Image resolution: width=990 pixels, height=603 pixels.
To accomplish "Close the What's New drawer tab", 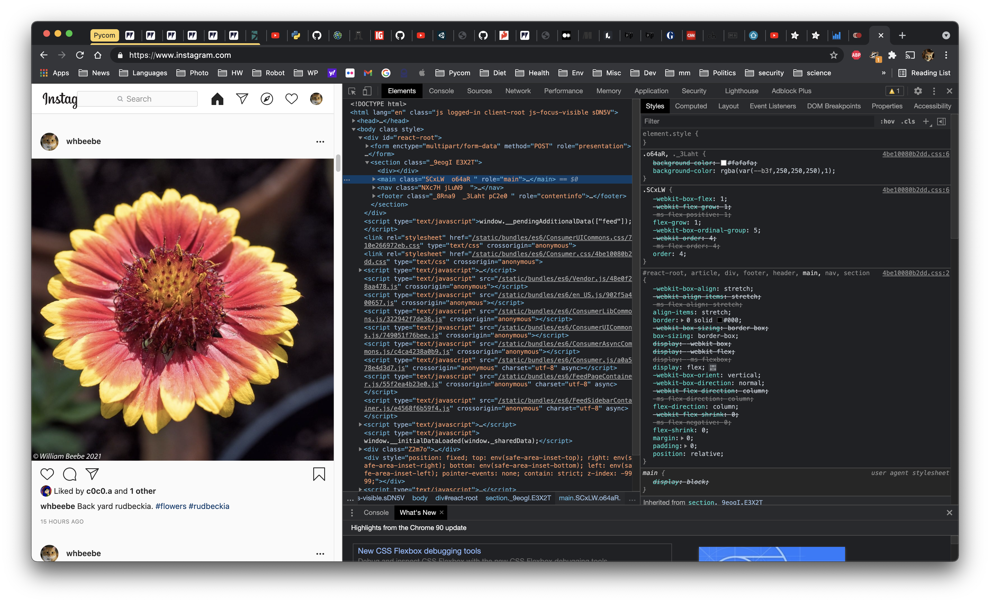I will point(442,513).
